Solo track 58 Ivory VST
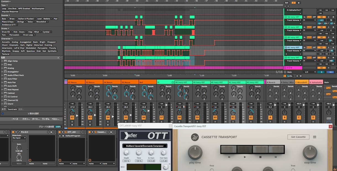 (x=329, y=17)
